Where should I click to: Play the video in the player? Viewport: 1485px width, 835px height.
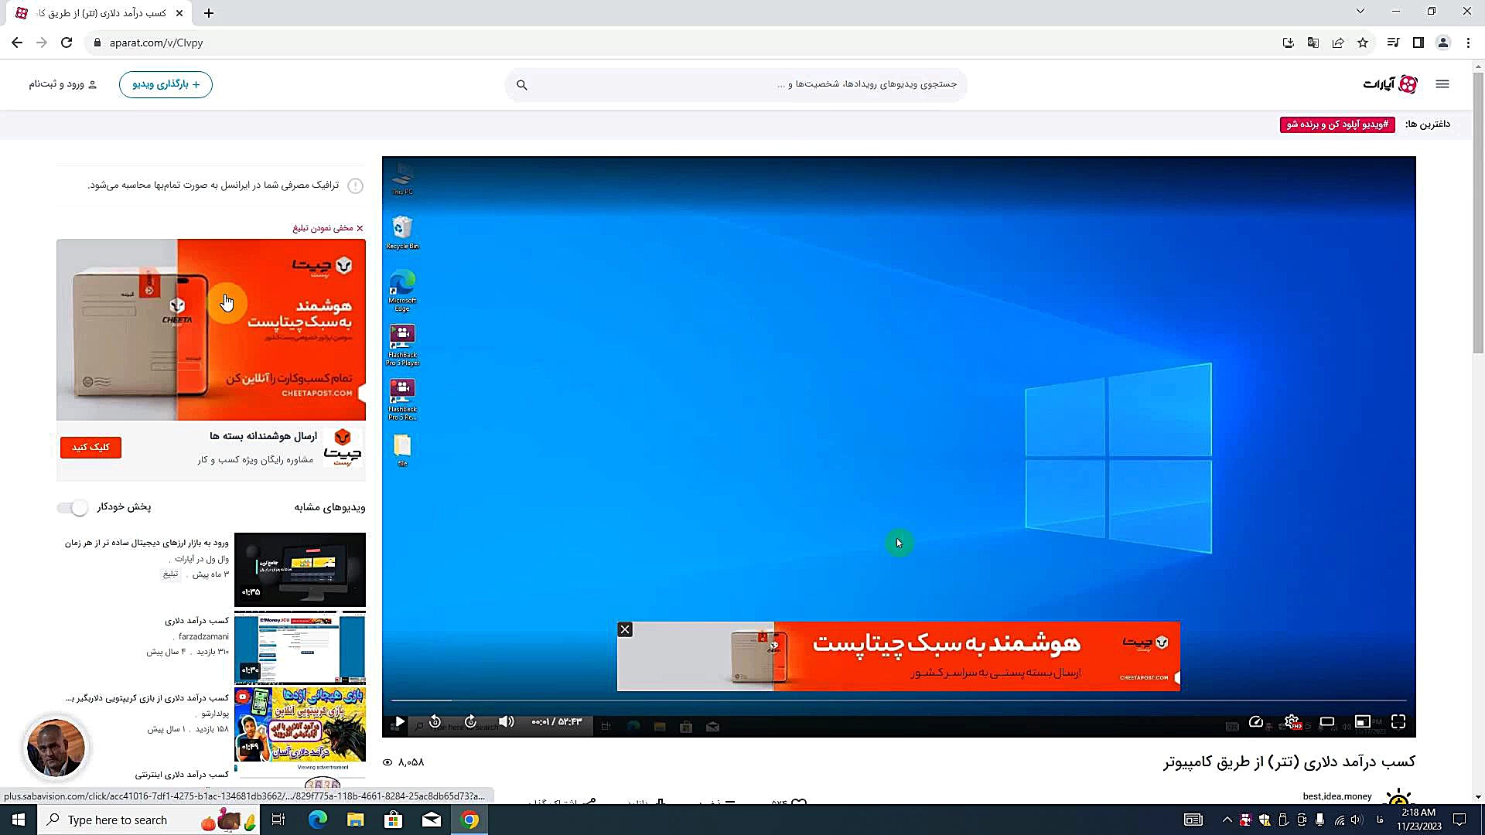point(400,722)
